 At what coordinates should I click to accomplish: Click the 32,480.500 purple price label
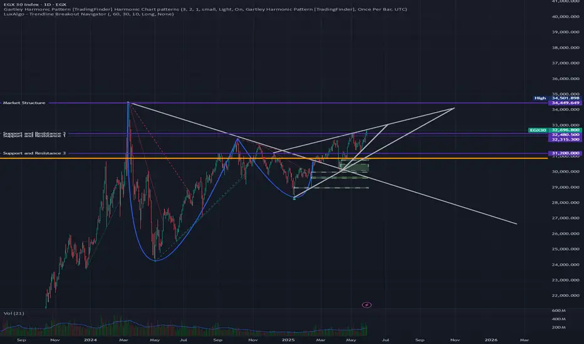point(565,134)
